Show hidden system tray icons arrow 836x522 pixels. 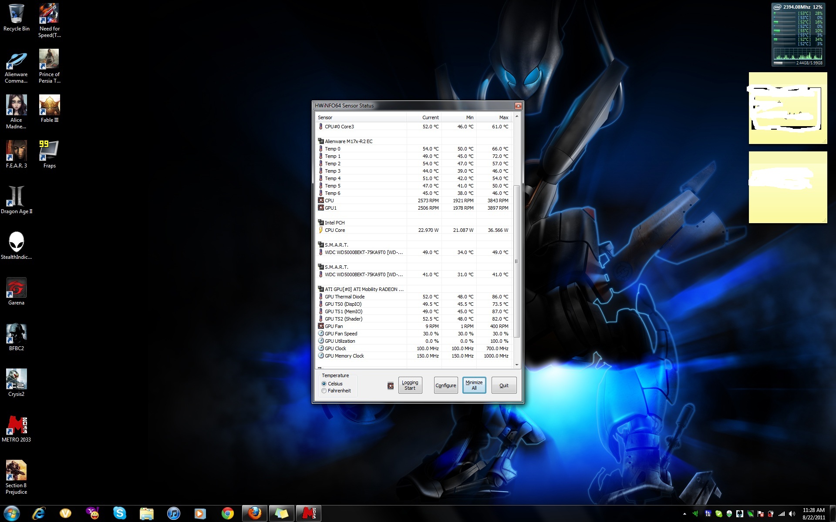(x=684, y=514)
